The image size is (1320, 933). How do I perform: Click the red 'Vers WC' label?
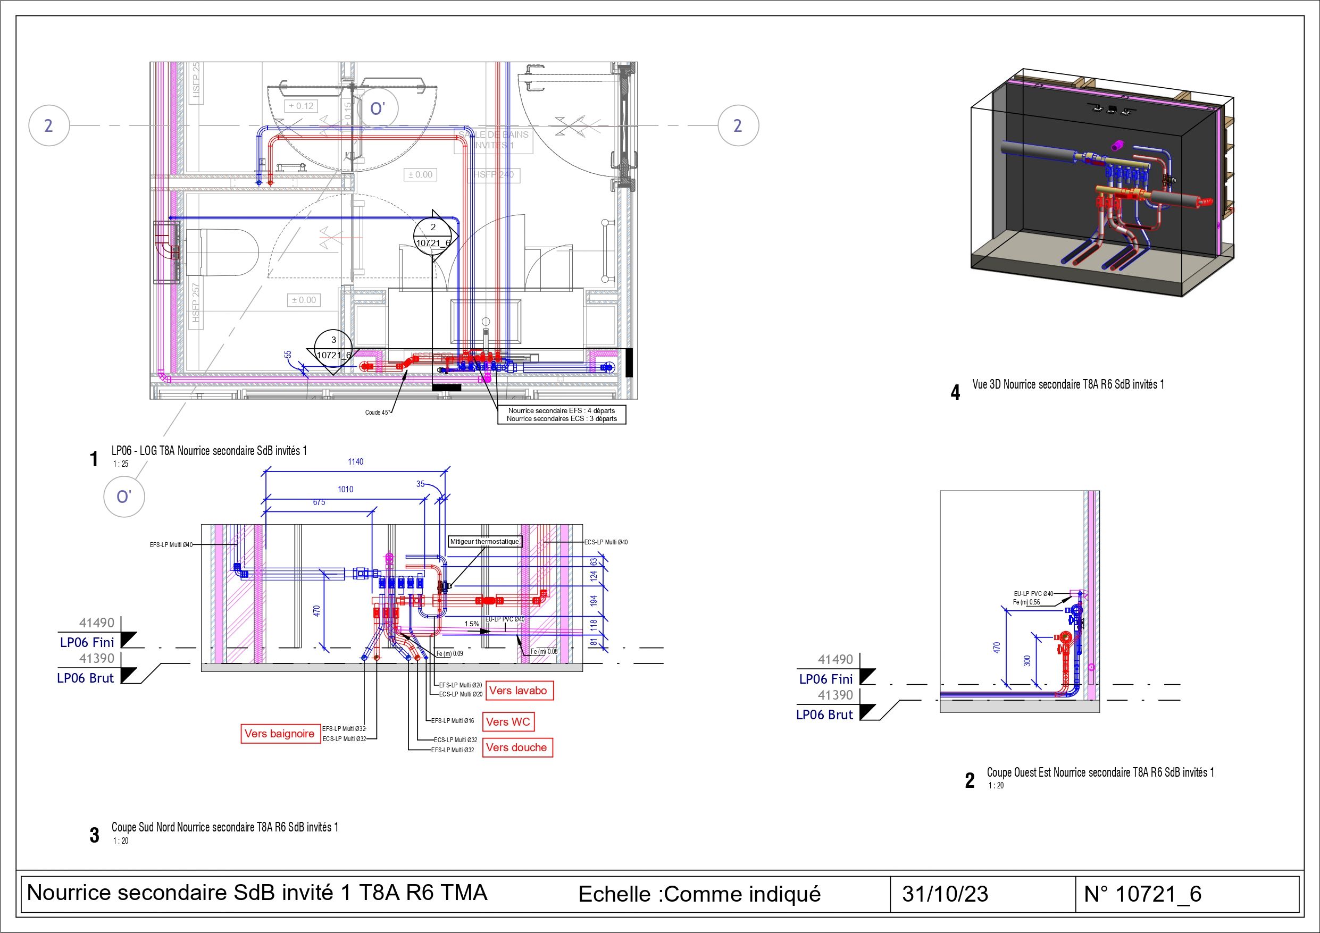[508, 722]
